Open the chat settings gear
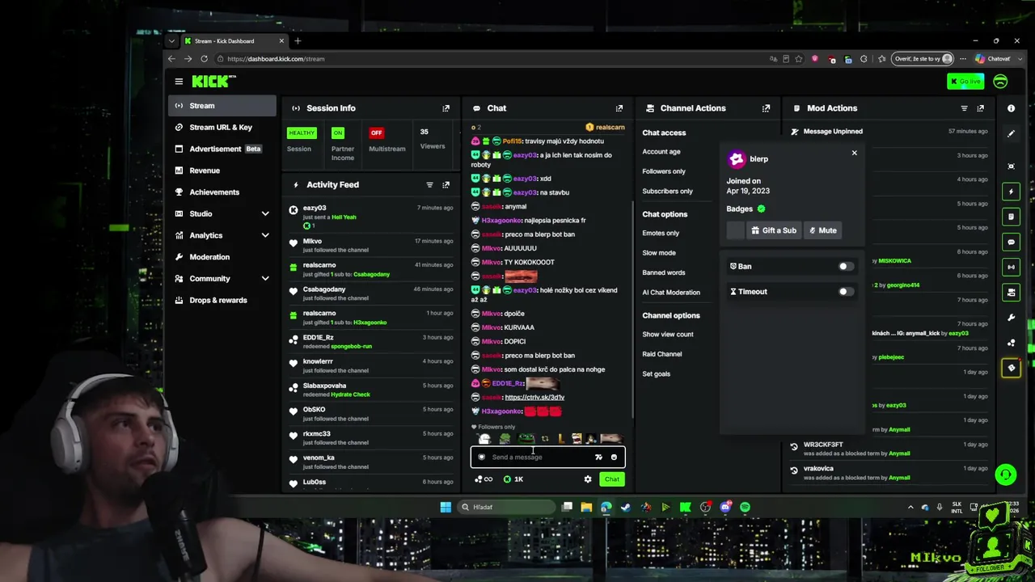This screenshot has height=582, width=1035. coord(588,479)
